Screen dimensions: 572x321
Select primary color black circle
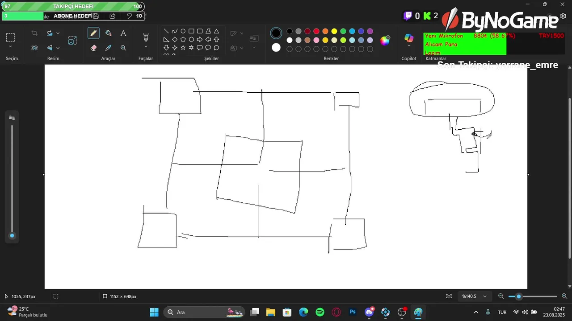(x=276, y=33)
